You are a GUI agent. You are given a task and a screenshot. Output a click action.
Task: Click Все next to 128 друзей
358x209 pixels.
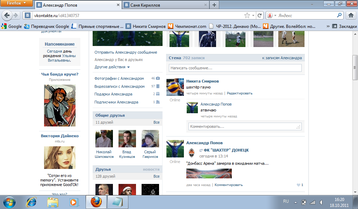156,176
